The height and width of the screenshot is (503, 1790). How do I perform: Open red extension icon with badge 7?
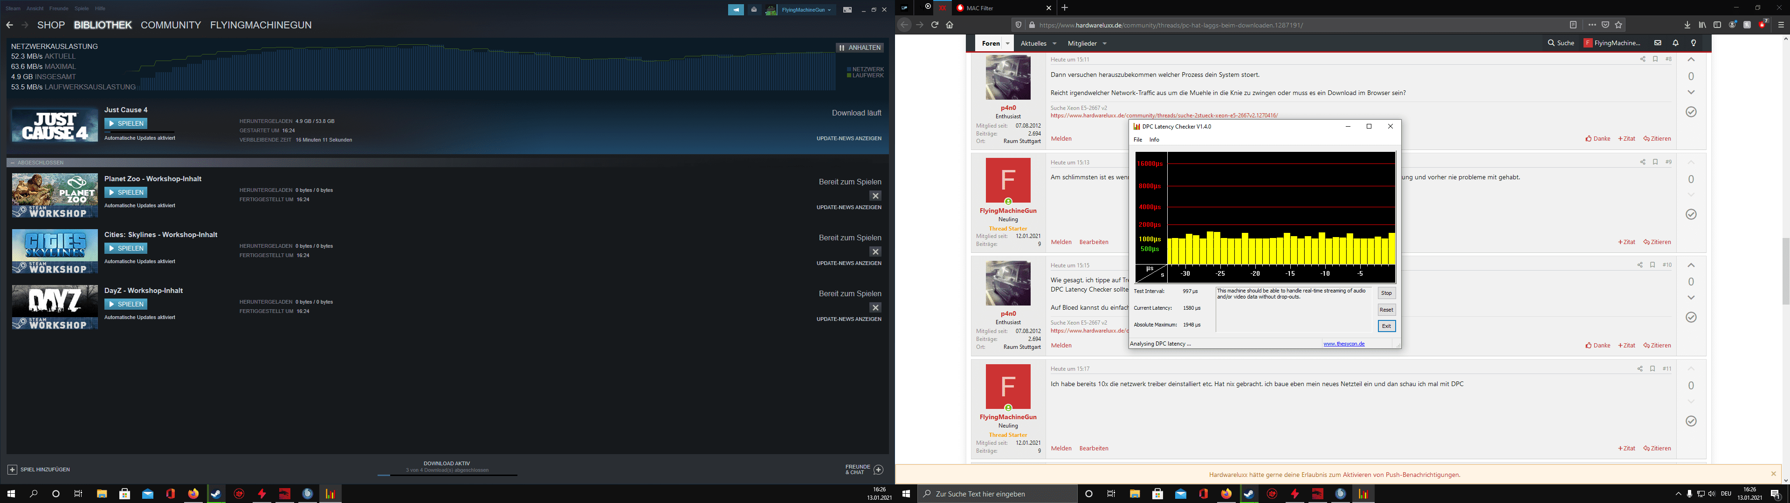(x=1763, y=24)
